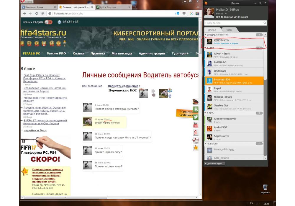This screenshot has height=206, width=295.
Task: Click the 'Поиск друзей' search field
Action: [233, 23]
